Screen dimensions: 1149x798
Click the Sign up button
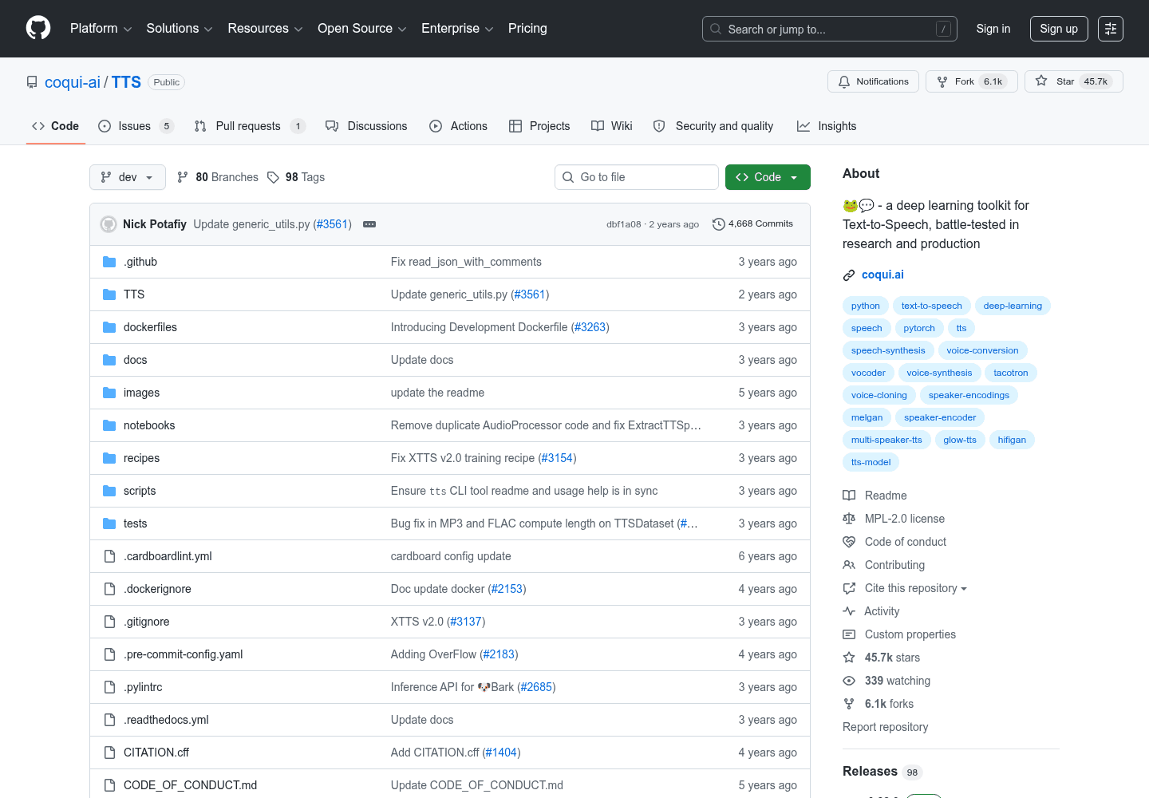point(1059,29)
